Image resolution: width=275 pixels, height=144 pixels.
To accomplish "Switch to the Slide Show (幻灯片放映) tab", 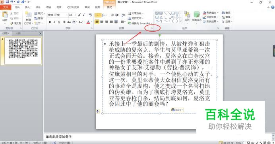I will (x=73, y=7).
